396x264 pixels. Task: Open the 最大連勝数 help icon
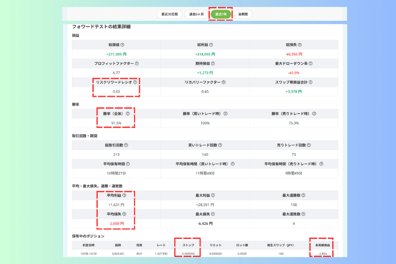pyautogui.click(x=303, y=195)
